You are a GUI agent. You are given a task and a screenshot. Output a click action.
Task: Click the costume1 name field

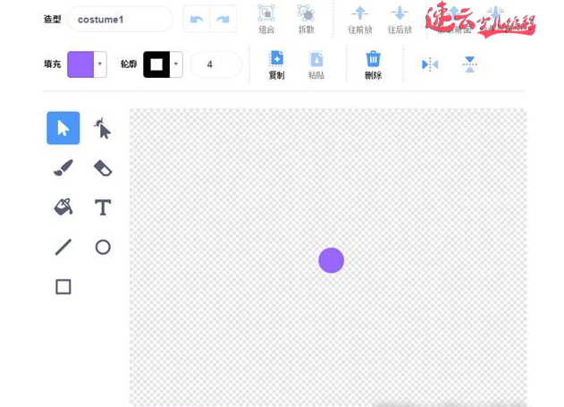120,19
